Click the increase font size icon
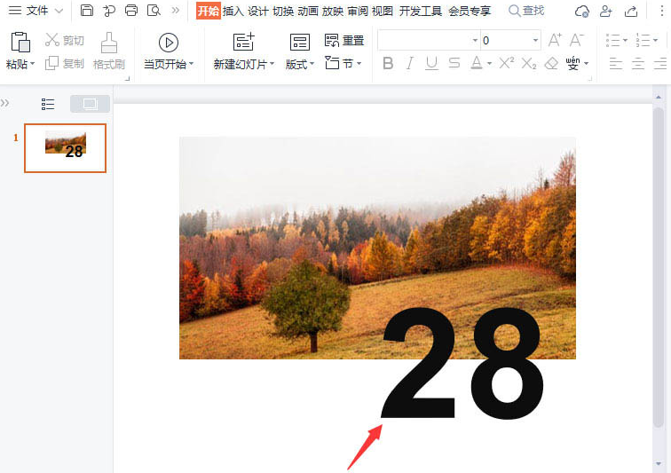This screenshot has width=671, height=473. point(555,40)
